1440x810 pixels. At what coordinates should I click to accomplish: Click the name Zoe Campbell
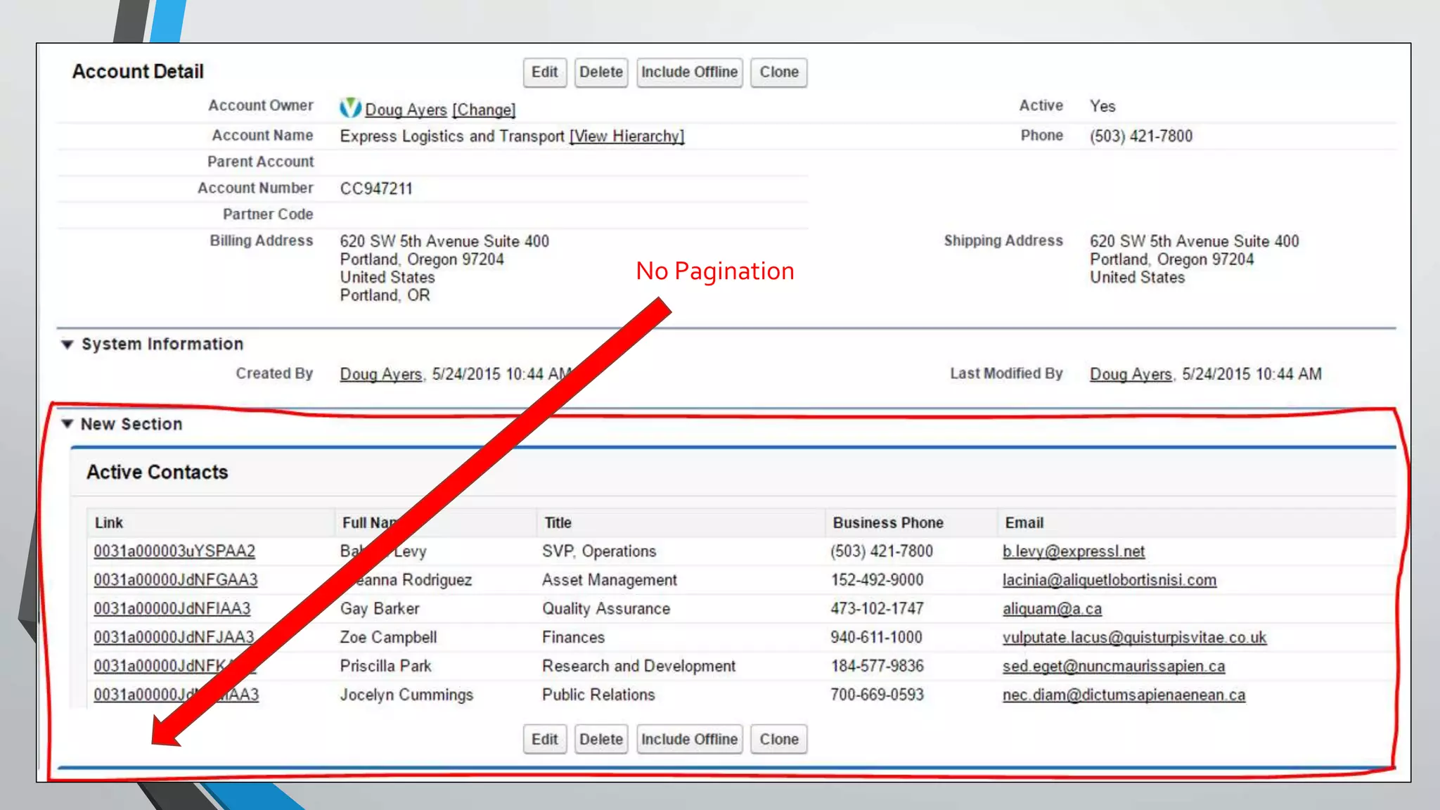[388, 638]
